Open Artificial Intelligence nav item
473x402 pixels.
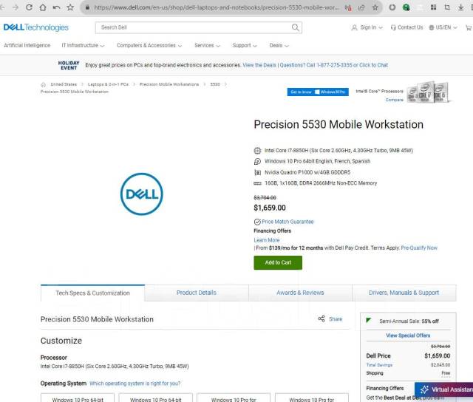click(27, 46)
